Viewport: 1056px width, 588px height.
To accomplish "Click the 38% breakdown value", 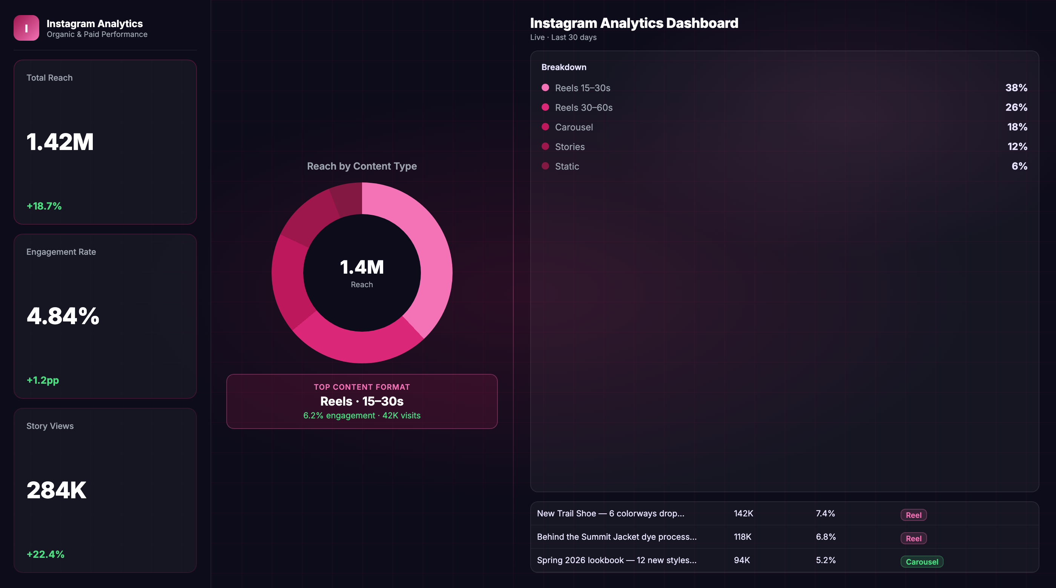I will click(1016, 88).
